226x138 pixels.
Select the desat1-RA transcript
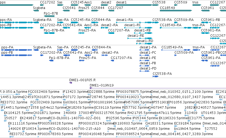134,22
